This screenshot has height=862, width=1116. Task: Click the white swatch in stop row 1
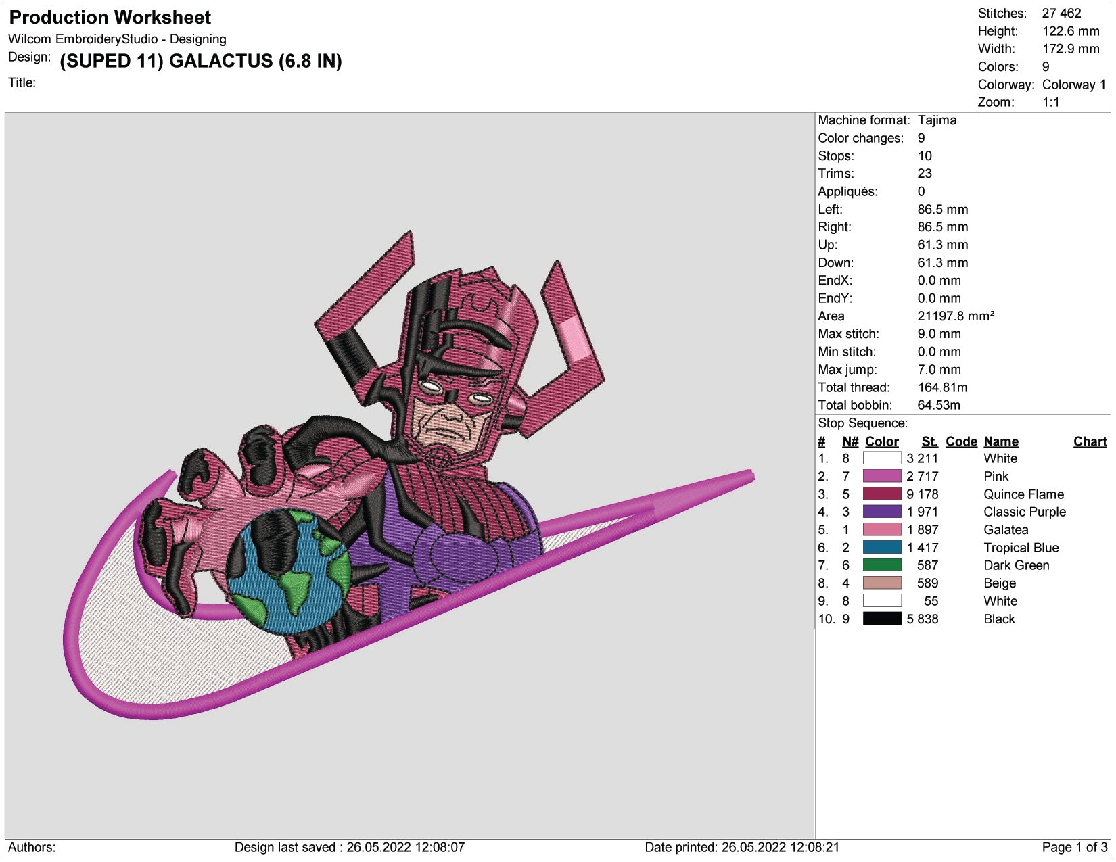(x=882, y=458)
